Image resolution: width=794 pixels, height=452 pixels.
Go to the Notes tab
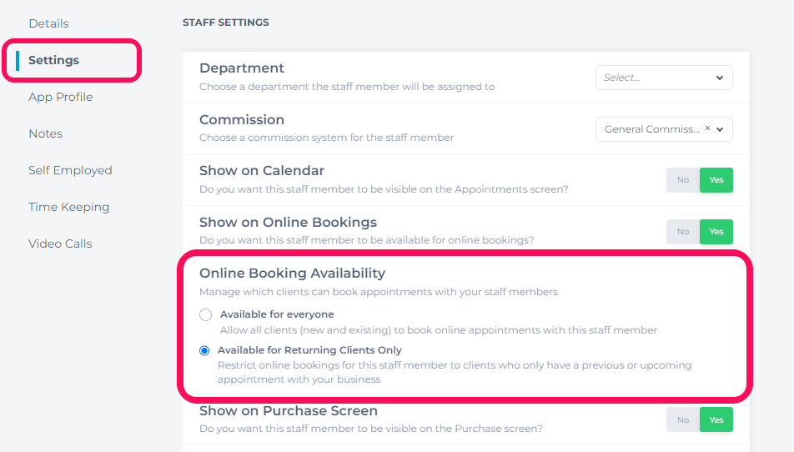coord(46,133)
